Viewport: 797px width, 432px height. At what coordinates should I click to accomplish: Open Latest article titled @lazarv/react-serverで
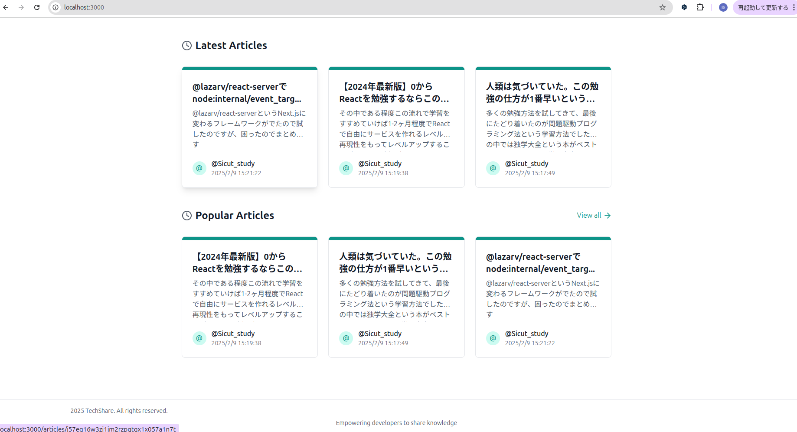[x=247, y=93]
